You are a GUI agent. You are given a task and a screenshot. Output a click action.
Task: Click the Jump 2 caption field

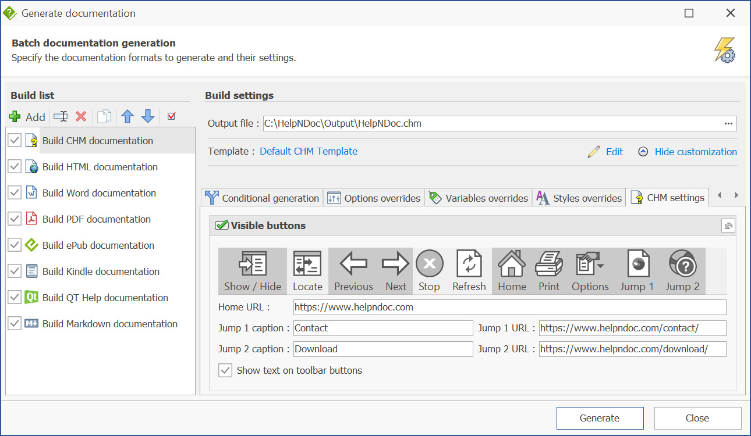coord(383,349)
